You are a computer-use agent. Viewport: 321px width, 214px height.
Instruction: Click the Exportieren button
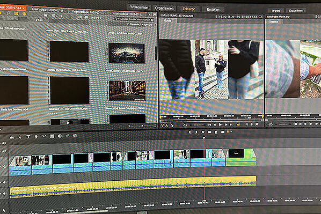(x=296, y=11)
